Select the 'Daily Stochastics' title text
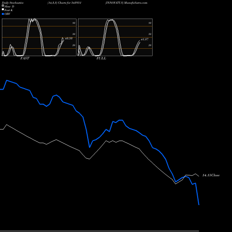This screenshot has width=232, height=232. point(13,3)
